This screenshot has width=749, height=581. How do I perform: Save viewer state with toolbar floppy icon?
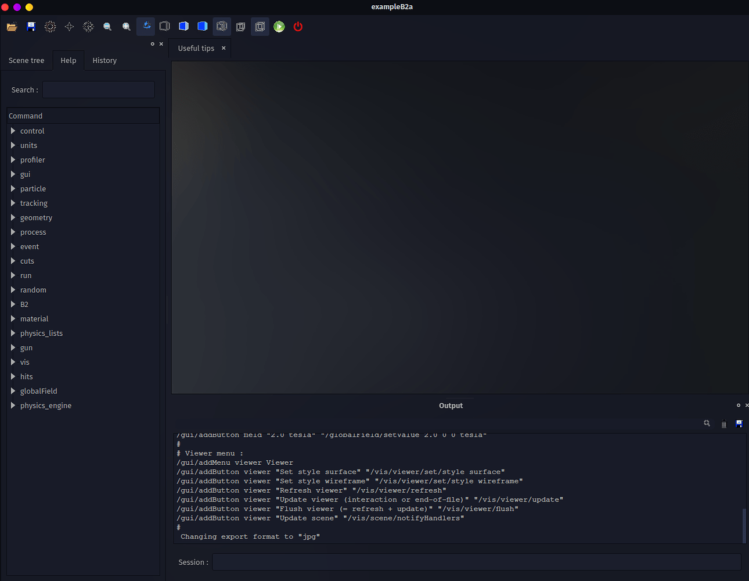coord(31,27)
